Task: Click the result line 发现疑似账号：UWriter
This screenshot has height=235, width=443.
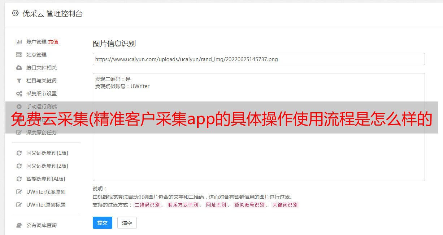Action: tap(122, 86)
